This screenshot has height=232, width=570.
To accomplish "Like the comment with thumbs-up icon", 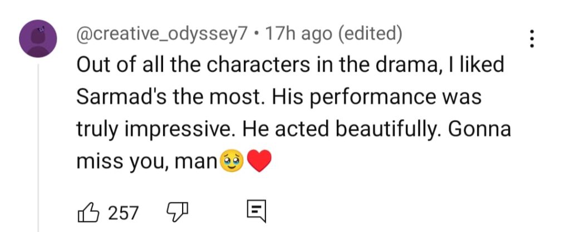I will click(x=89, y=213).
